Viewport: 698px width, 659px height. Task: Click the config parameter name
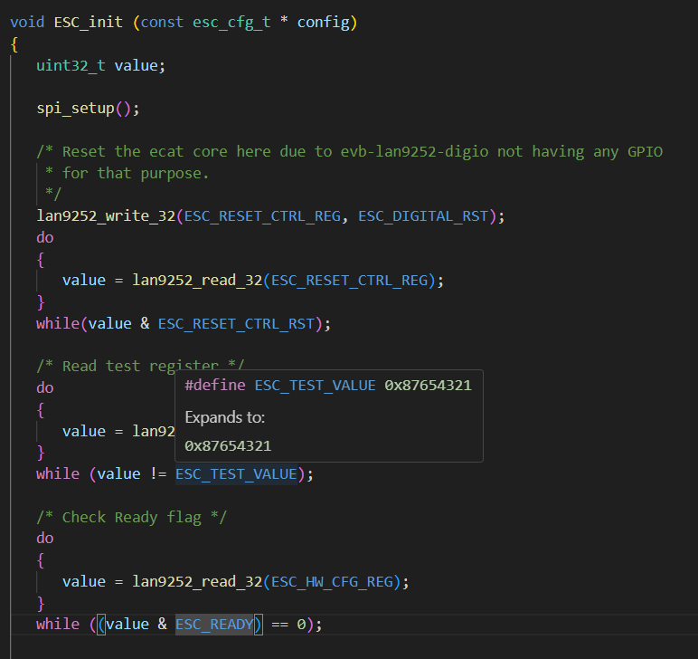pos(323,22)
